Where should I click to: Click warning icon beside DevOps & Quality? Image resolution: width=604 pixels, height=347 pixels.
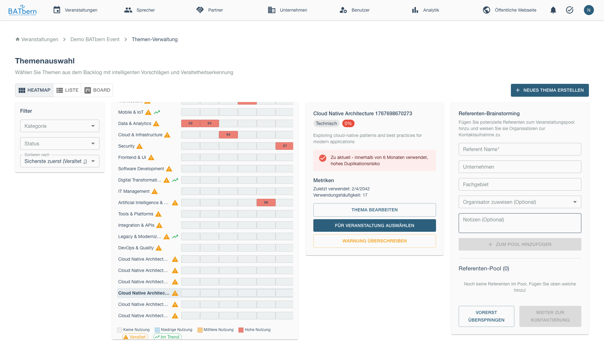point(159,248)
